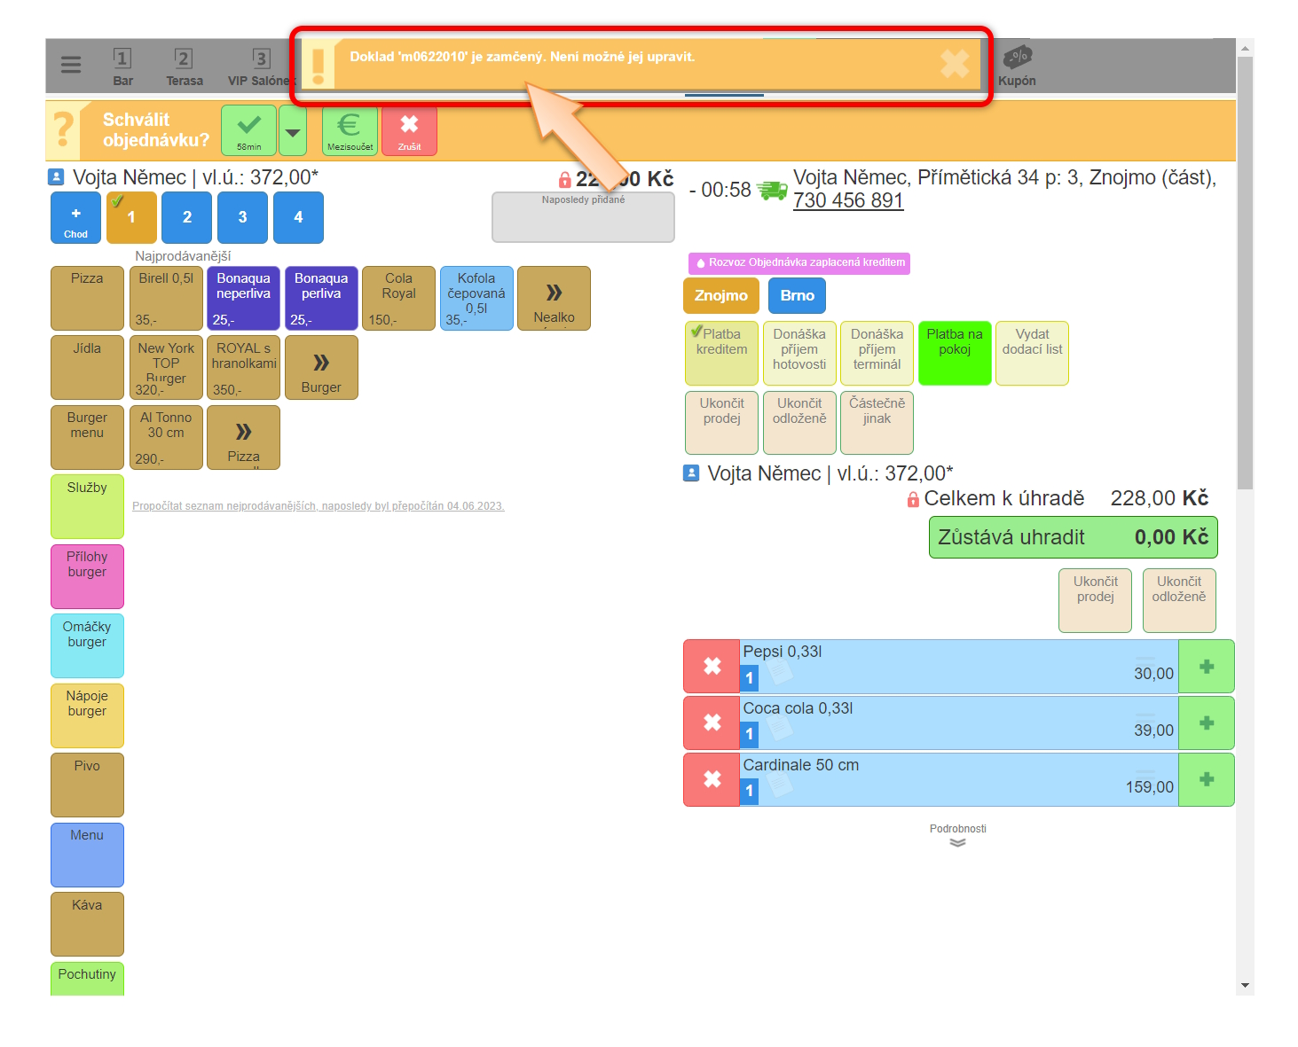The image size is (1298, 1047).
Task: Increase the Cardinale 50 cm quantity
Action: click(1206, 780)
